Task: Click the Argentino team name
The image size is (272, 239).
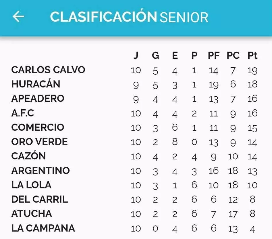Action: (40, 171)
